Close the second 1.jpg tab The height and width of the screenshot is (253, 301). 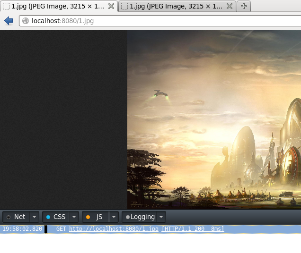tap(230, 6)
